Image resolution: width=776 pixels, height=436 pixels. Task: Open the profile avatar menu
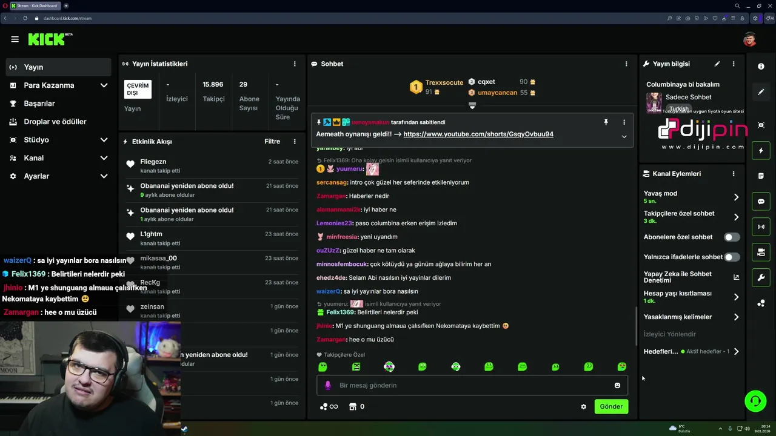point(750,39)
